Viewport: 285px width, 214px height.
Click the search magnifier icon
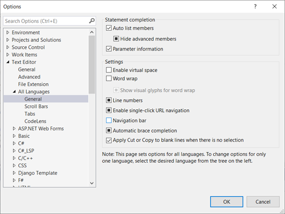[92, 20]
